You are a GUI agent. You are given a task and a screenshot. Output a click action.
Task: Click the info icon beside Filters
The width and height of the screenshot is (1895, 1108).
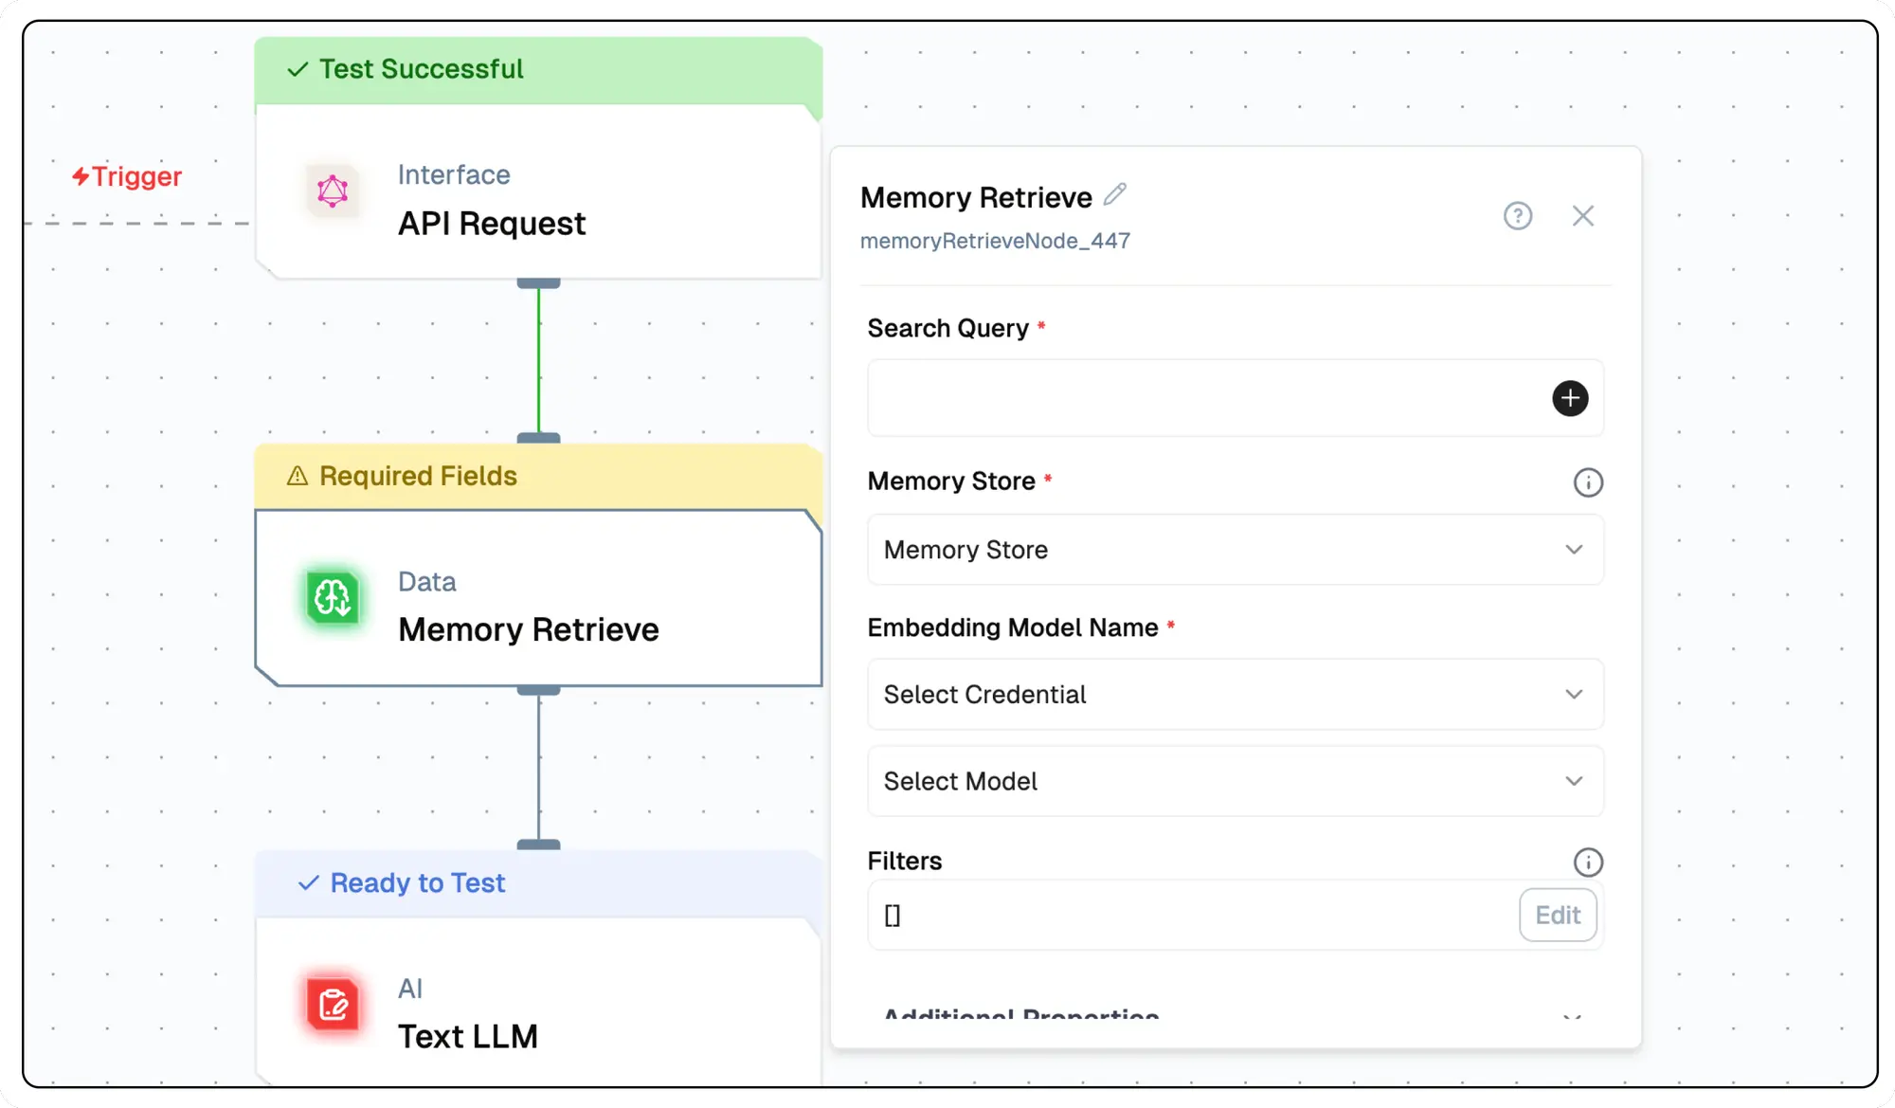pos(1588,862)
